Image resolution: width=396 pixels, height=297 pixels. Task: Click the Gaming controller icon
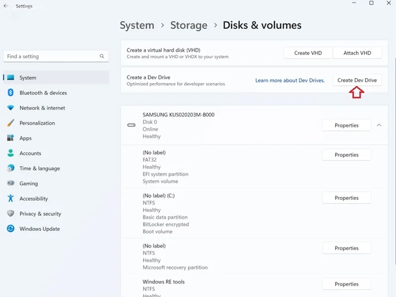10,183
